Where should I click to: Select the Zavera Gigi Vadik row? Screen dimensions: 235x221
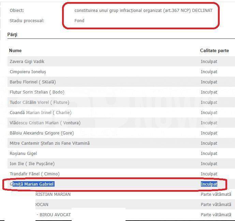pos(27,62)
